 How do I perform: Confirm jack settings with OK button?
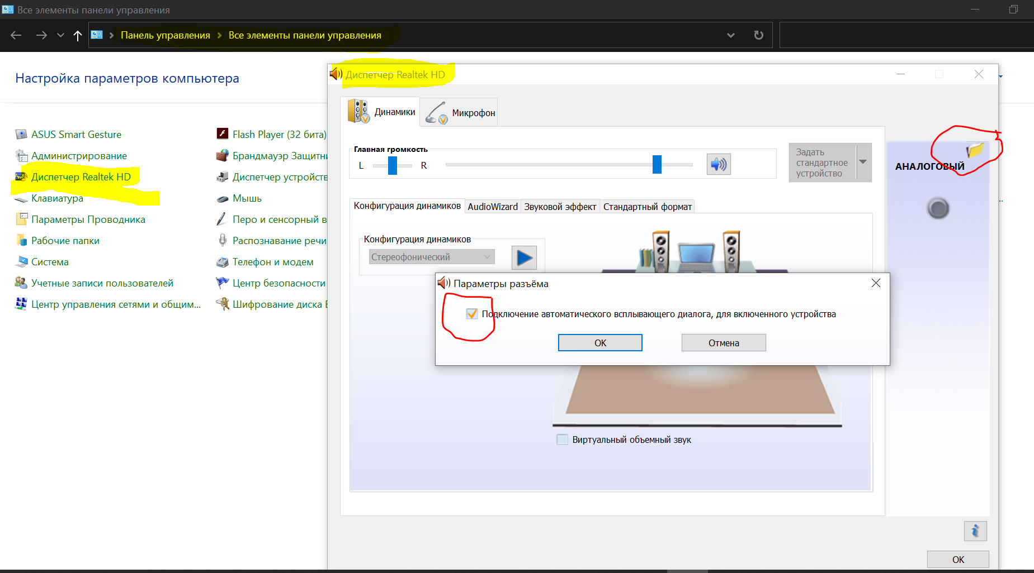(x=600, y=343)
